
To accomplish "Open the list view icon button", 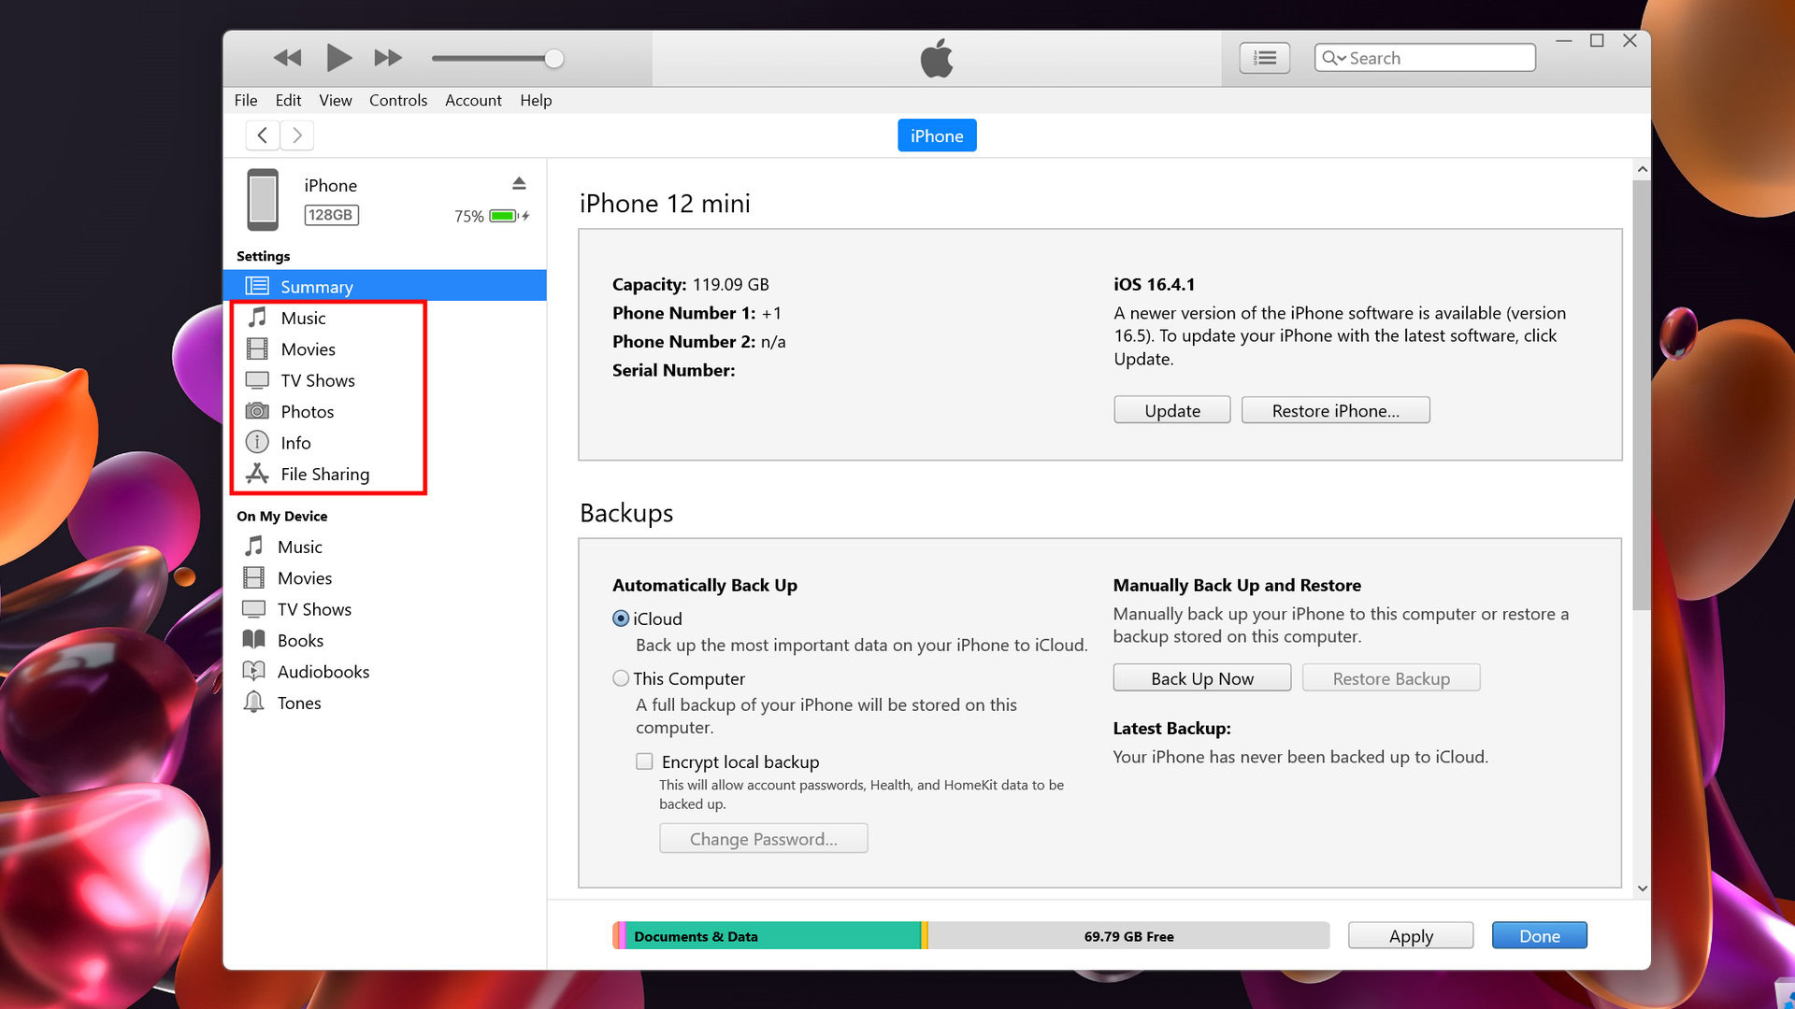I will coord(1264,58).
